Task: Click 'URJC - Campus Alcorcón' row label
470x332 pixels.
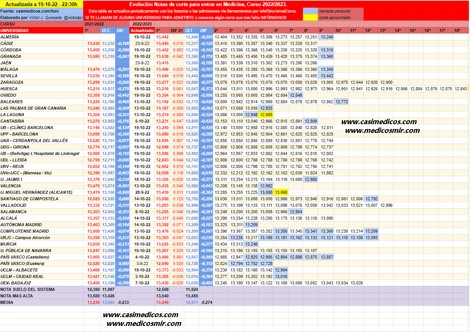Action: pyautogui.click(x=42, y=238)
